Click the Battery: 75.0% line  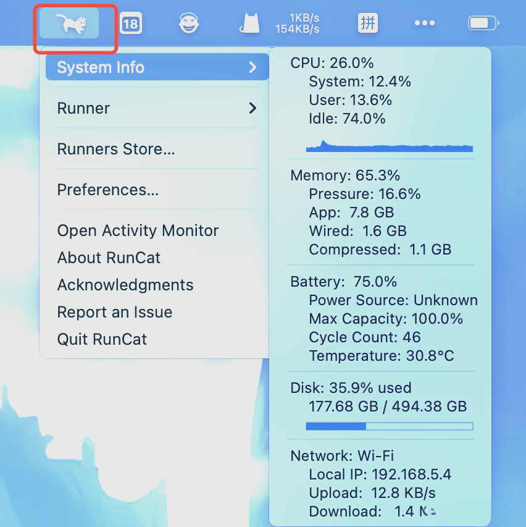click(x=344, y=281)
